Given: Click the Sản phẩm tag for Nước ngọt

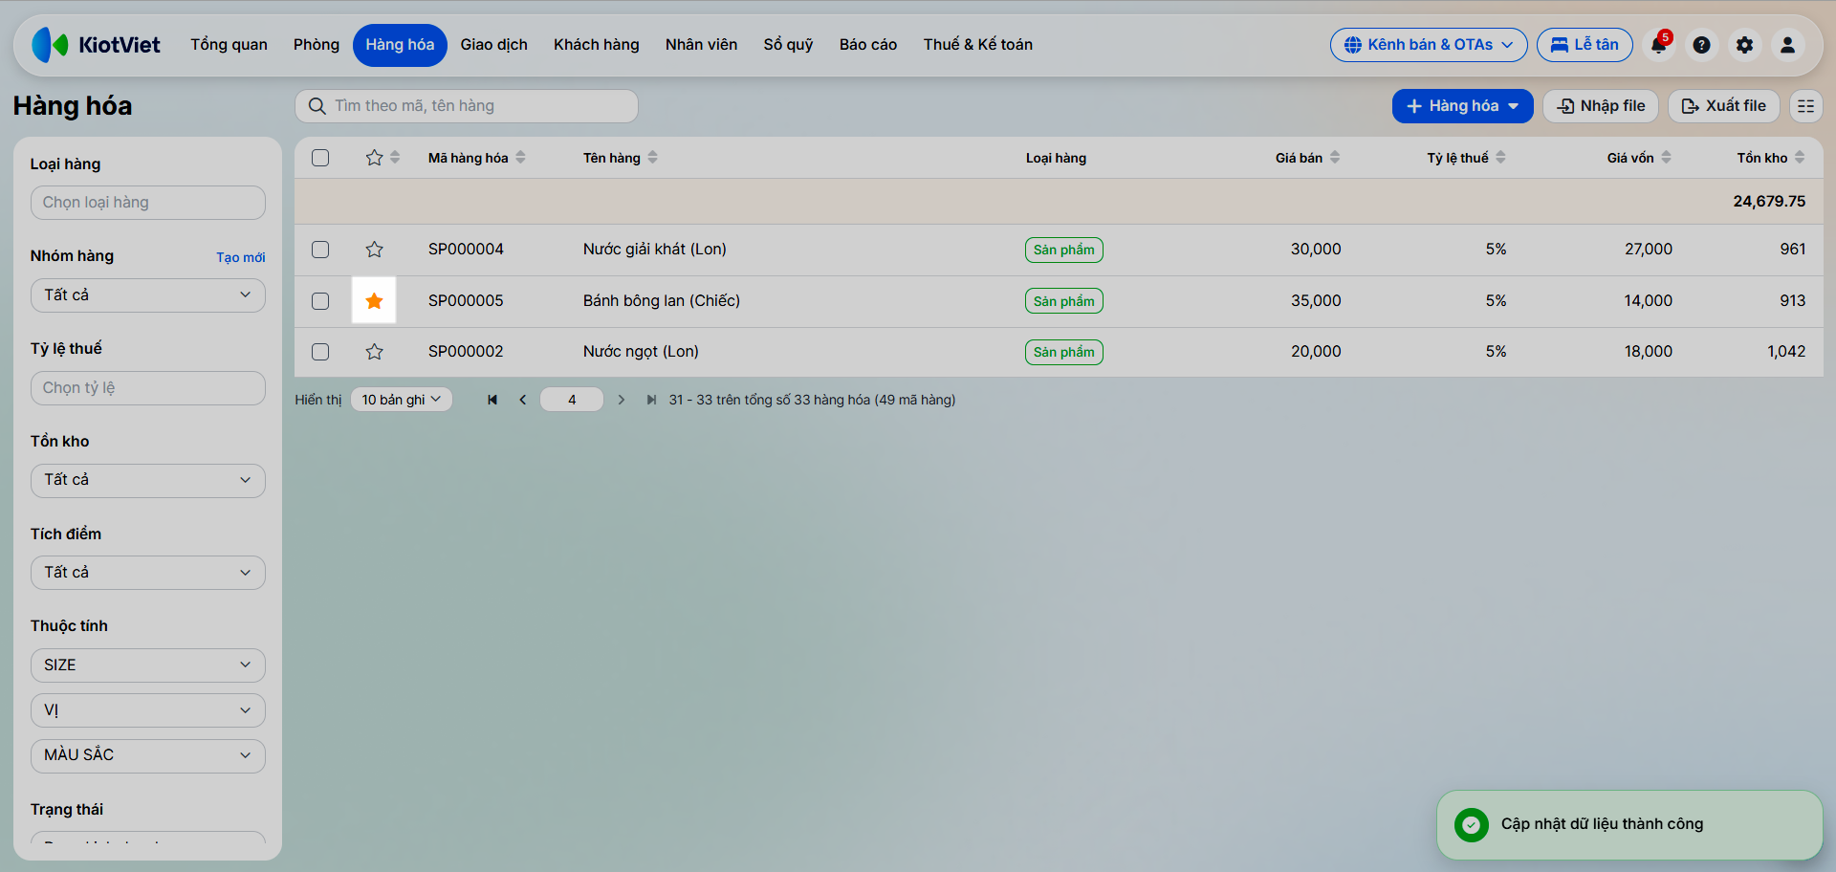Looking at the screenshot, I should 1064,353.
